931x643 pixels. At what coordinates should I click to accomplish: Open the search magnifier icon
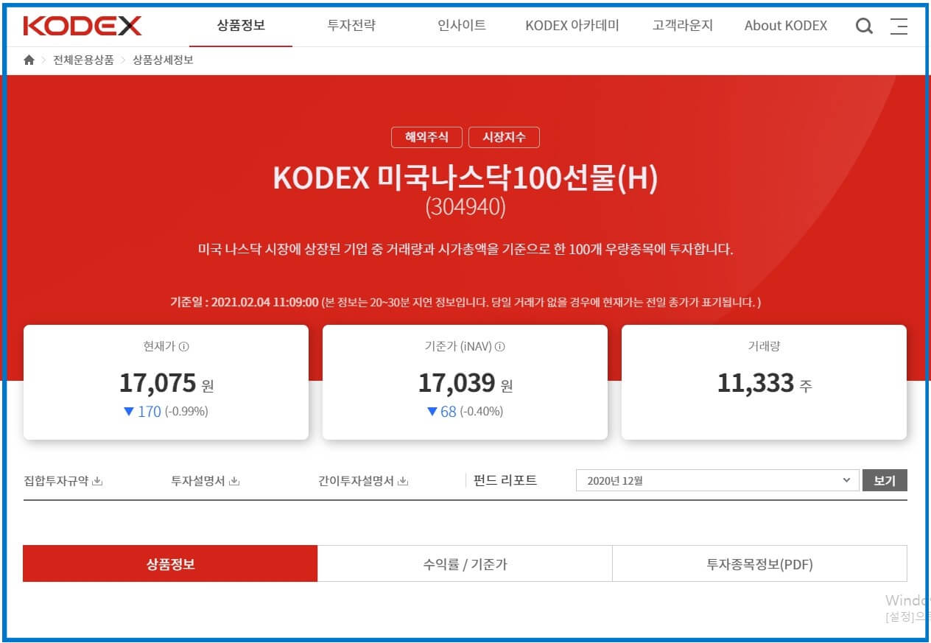pos(864,27)
